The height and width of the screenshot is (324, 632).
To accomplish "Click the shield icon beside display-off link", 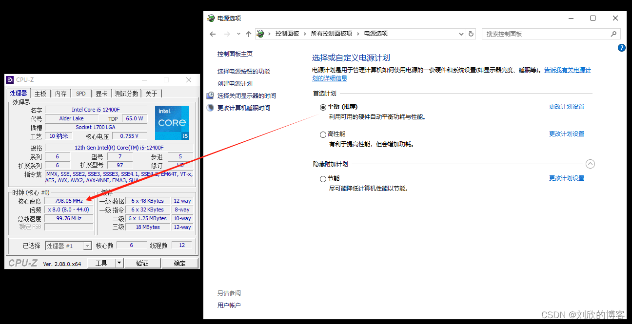I will pos(210,95).
